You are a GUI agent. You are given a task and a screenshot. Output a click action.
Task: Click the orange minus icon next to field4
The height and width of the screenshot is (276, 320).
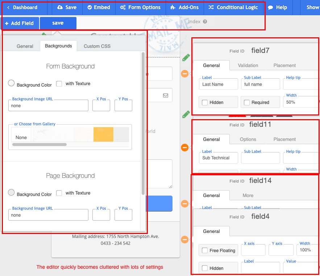coord(184,239)
